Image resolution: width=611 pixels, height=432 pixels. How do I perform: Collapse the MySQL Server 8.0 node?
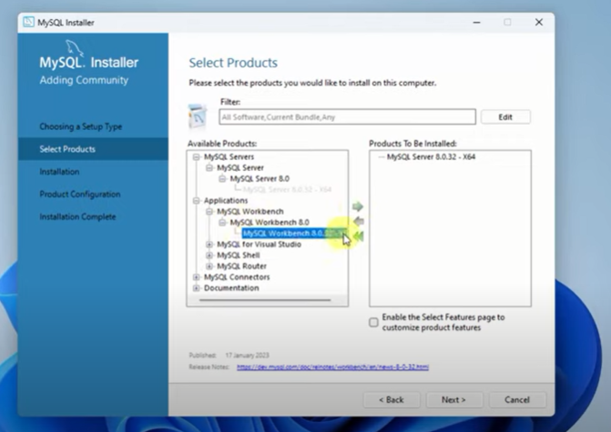pos(222,178)
